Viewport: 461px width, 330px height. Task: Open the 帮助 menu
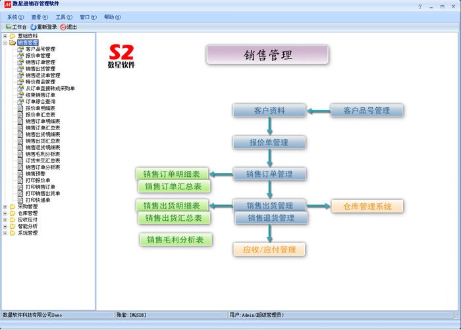pyautogui.click(x=113, y=17)
